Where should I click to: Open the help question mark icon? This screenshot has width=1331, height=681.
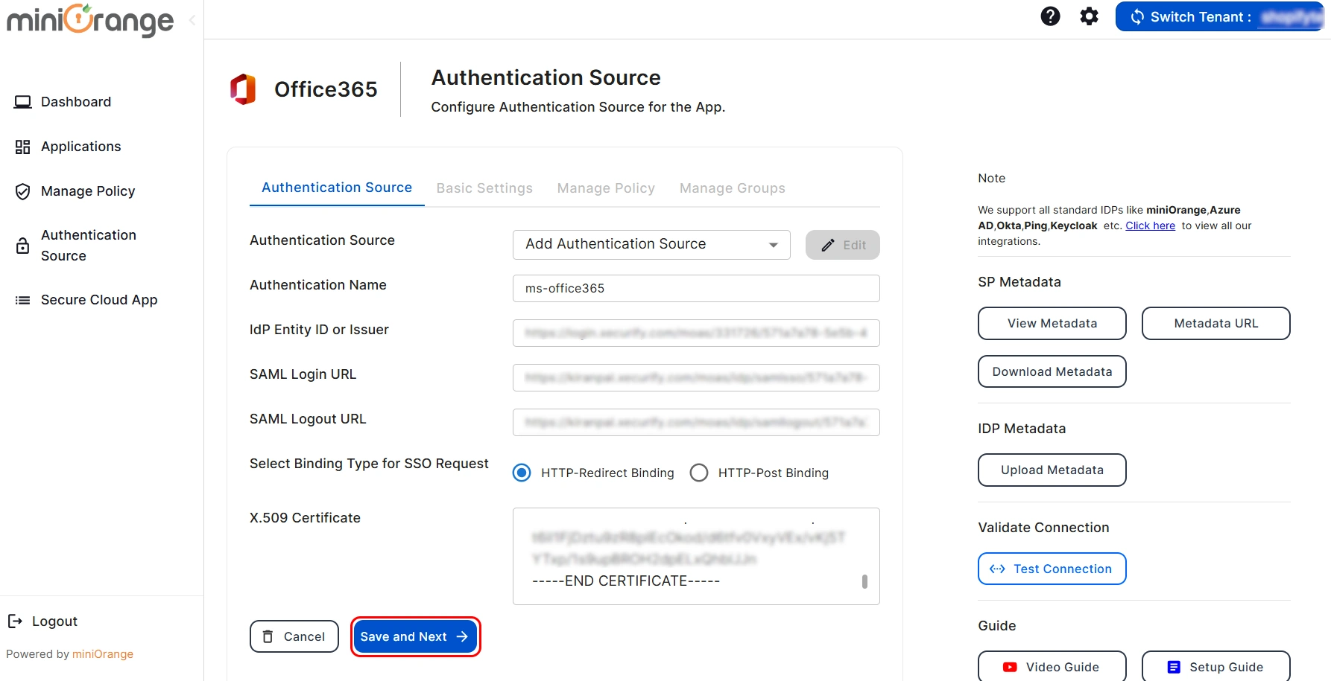(1050, 16)
